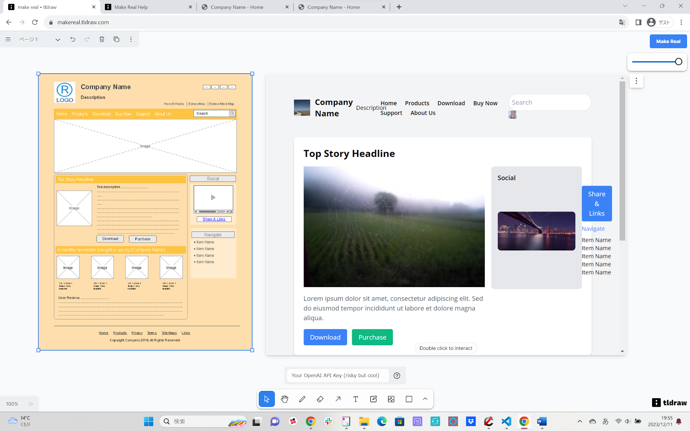Toggle the browser side panel
This screenshot has height=431, width=690.
pyautogui.click(x=638, y=22)
